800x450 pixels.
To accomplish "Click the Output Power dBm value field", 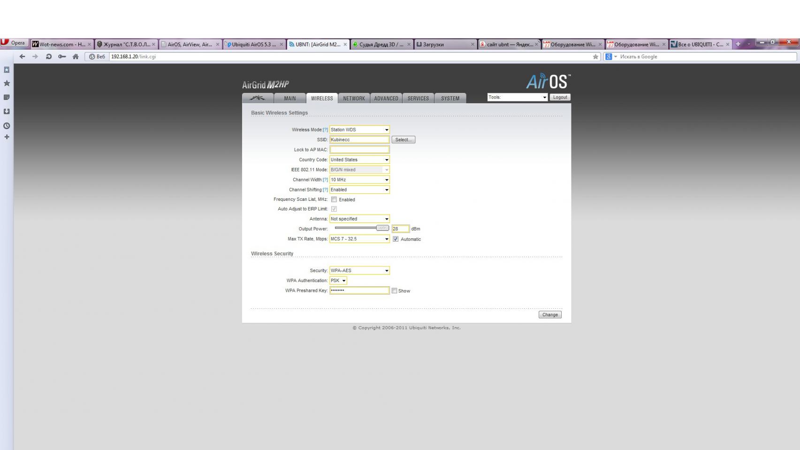I will tap(401, 229).
